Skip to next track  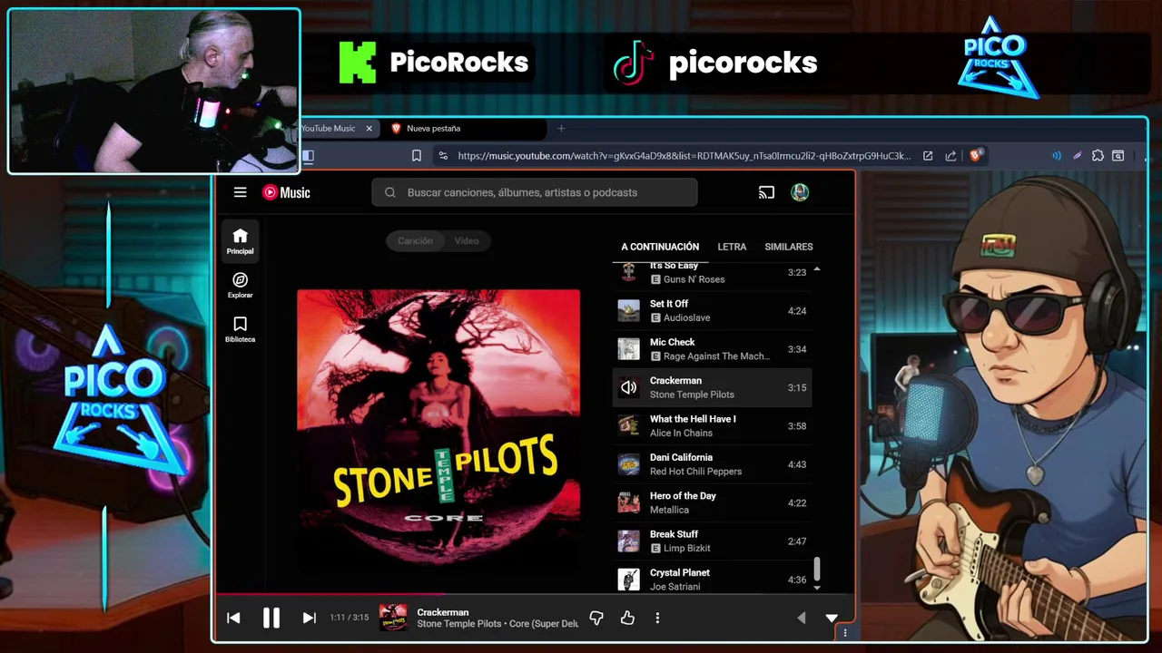pyautogui.click(x=309, y=618)
